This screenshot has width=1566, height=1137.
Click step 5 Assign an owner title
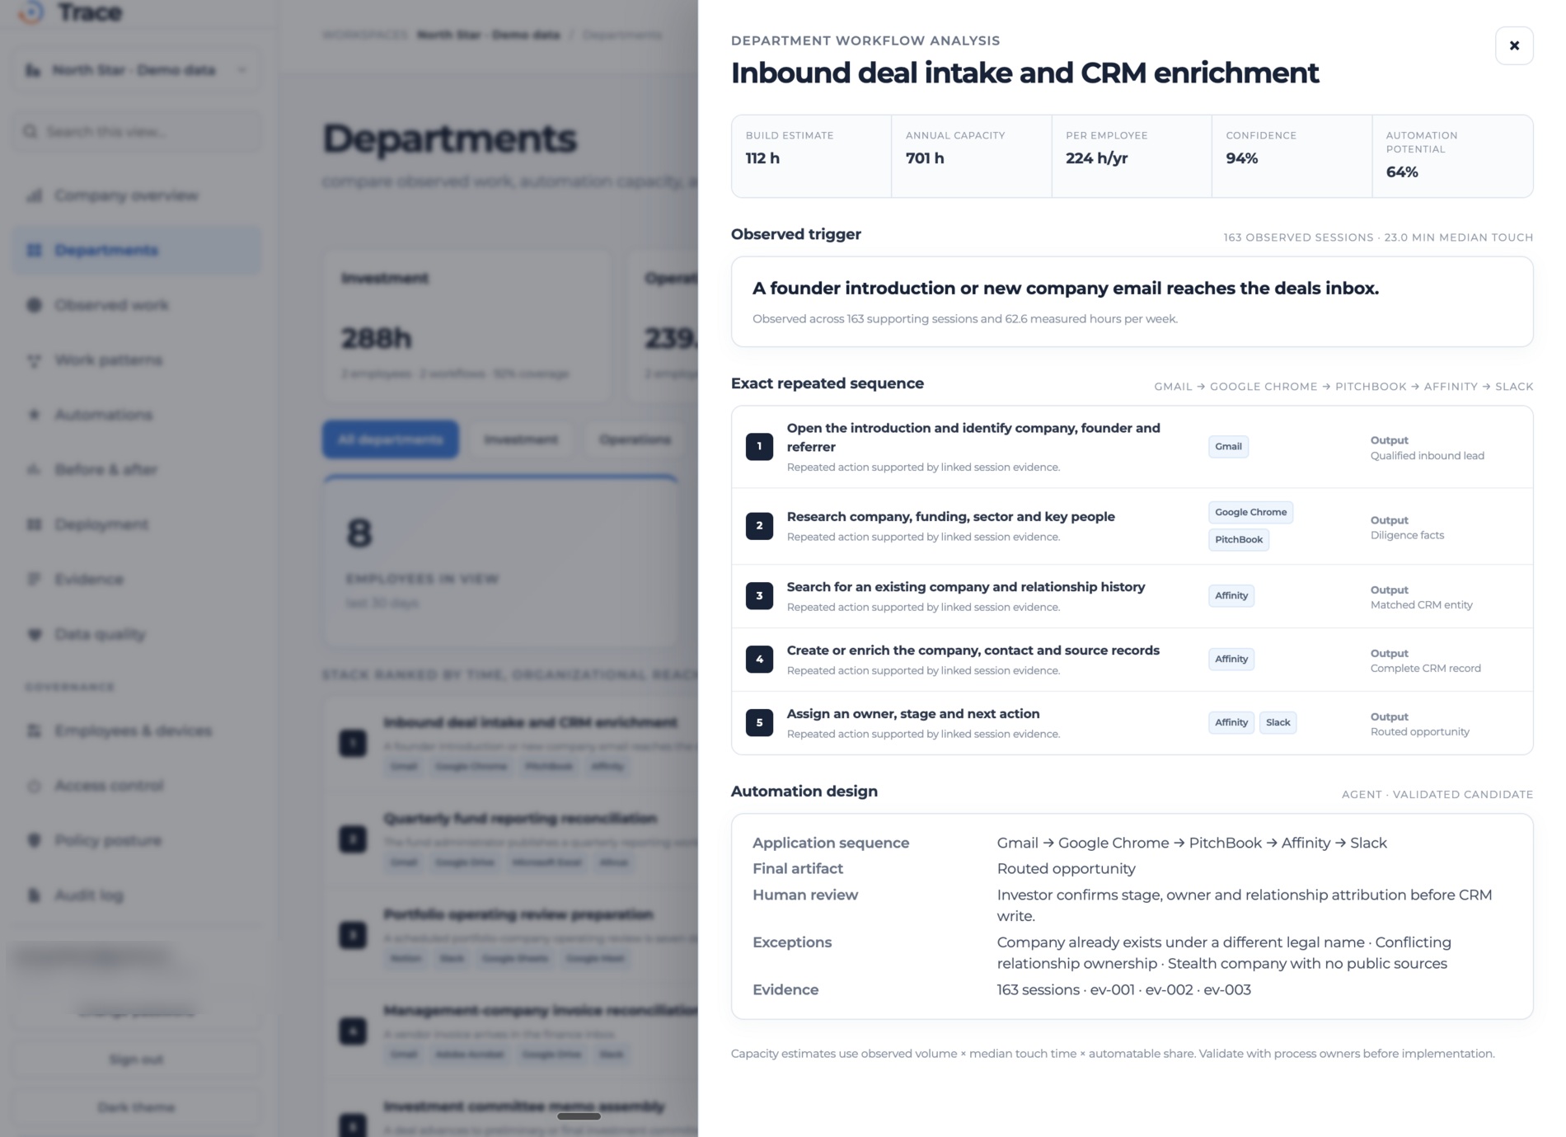coord(913,713)
